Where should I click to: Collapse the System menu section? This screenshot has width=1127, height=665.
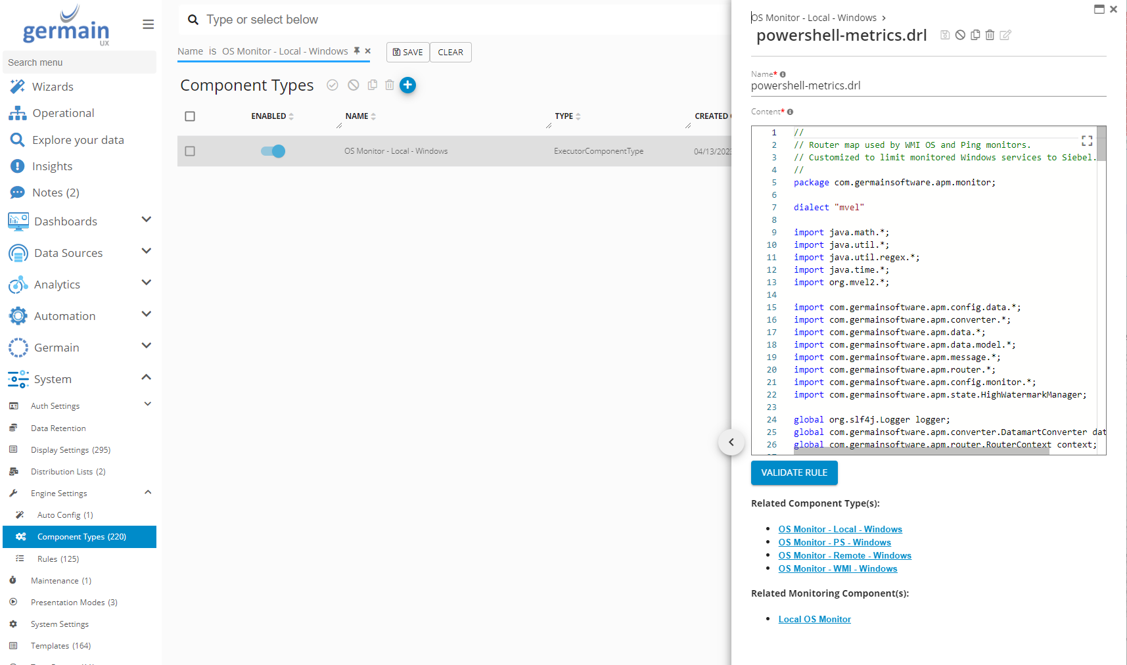pyautogui.click(x=146, y=378)
